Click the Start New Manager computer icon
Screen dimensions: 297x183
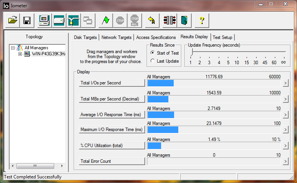tap(45, 21)
